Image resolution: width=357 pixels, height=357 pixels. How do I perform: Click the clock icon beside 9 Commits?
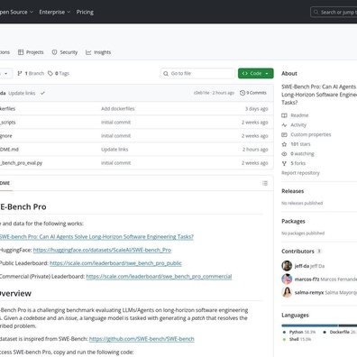[x=243, y=93]
